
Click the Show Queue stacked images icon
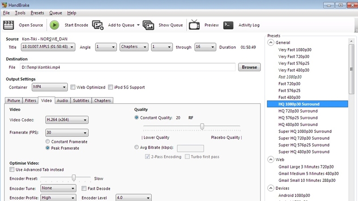pyautogui.click(x=148, y=25)
